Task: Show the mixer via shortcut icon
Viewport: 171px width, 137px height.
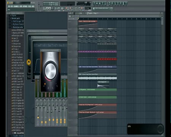Action: (105, 3)
